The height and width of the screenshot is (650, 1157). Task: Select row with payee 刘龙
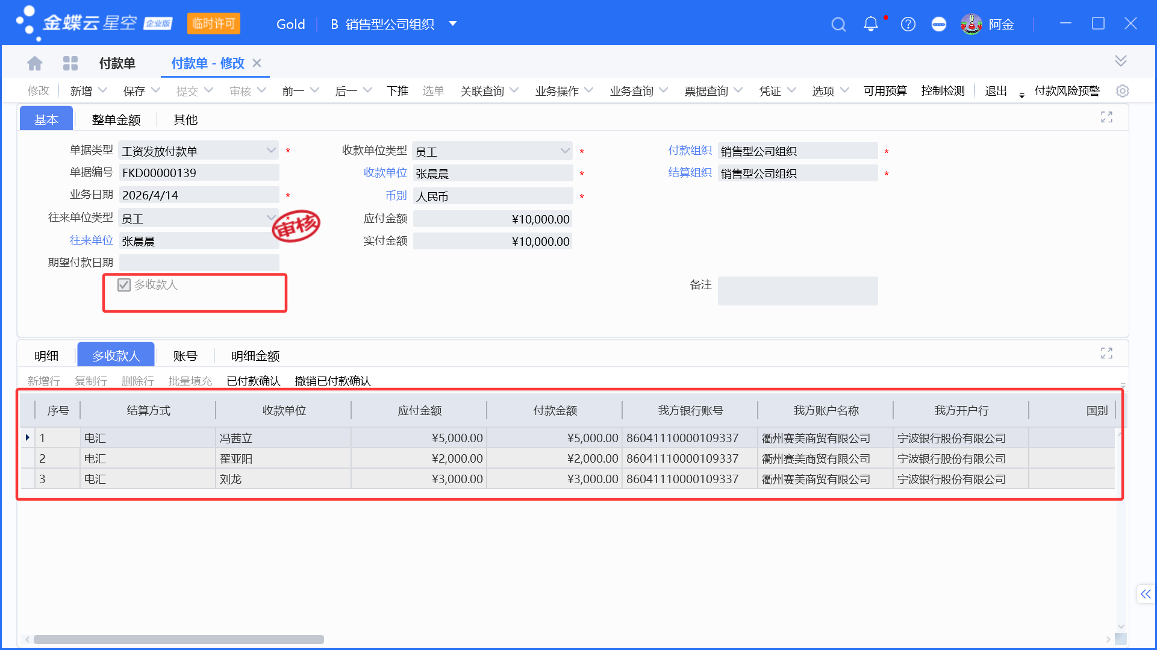[567, 479]
